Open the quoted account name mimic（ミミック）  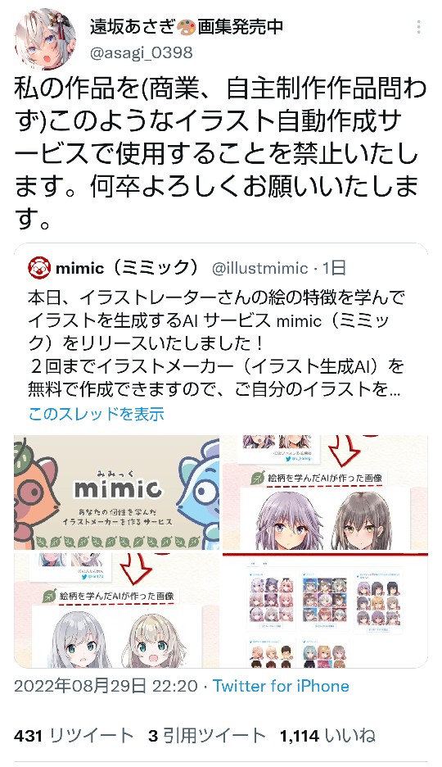(129, 268)
